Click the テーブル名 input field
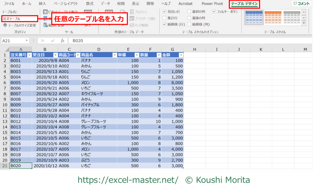This screenshot has height=185, width=328. [20, 19]
